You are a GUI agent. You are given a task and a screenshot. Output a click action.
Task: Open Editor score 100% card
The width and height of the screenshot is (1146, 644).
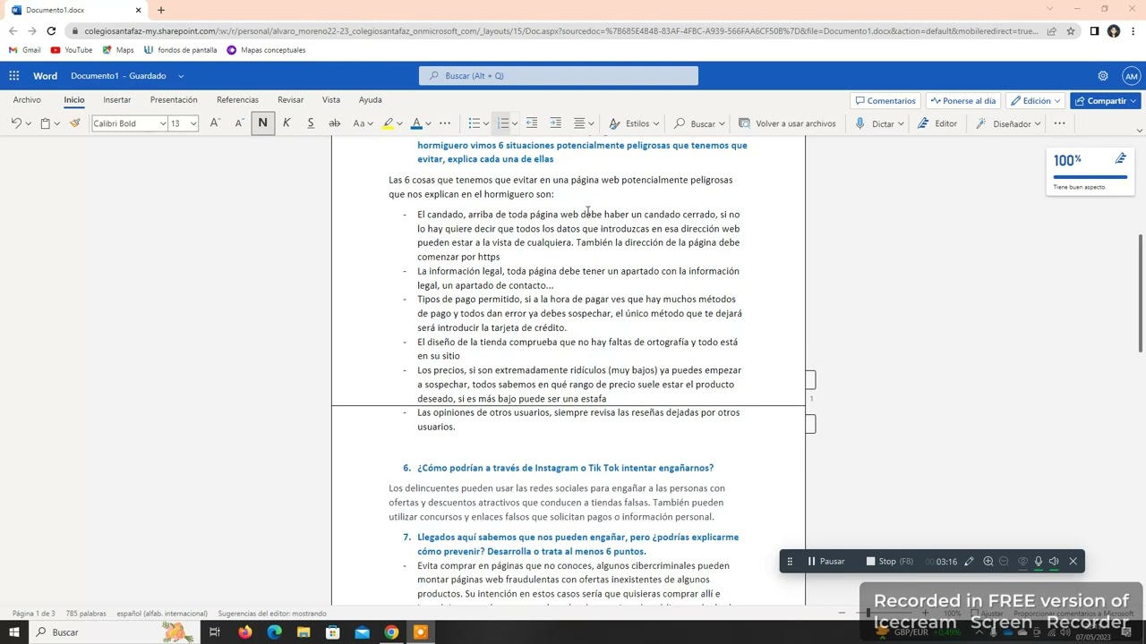[1090, 171]
